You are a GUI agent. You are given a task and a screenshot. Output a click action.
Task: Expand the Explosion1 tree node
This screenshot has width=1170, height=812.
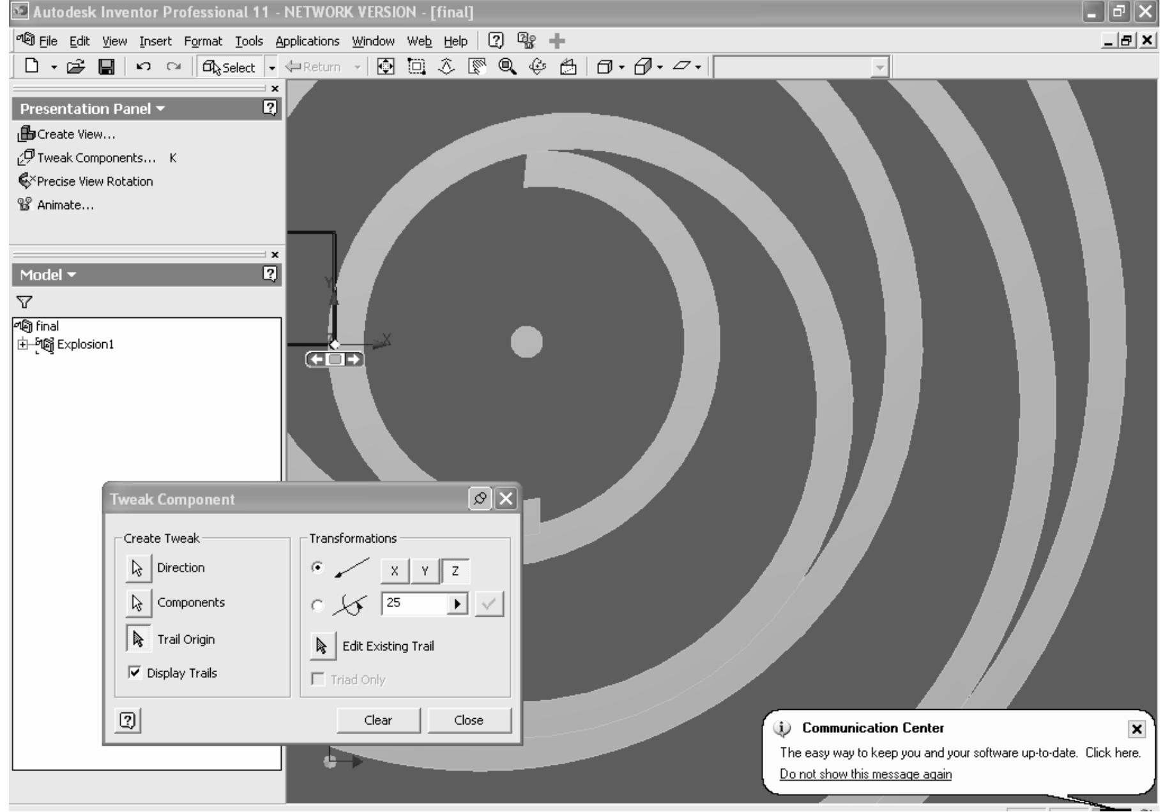pyautogui.click(x=24, y=344)
